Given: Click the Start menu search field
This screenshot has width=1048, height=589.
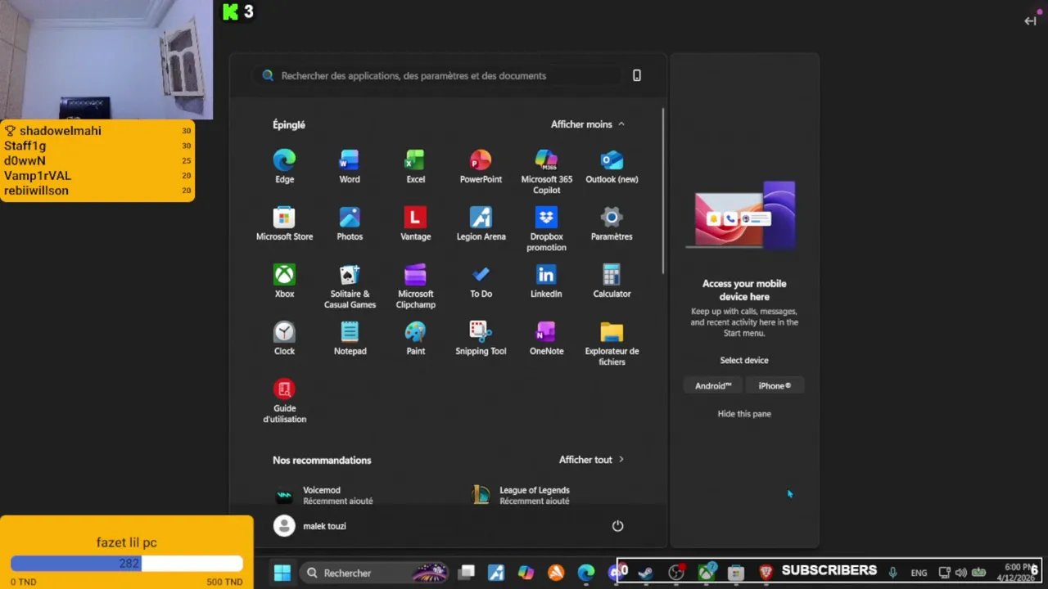Looking at the screenshot, I should tap(436, 75).
